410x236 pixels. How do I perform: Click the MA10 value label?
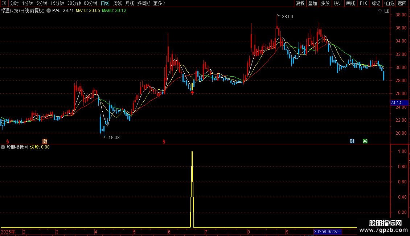88,11
